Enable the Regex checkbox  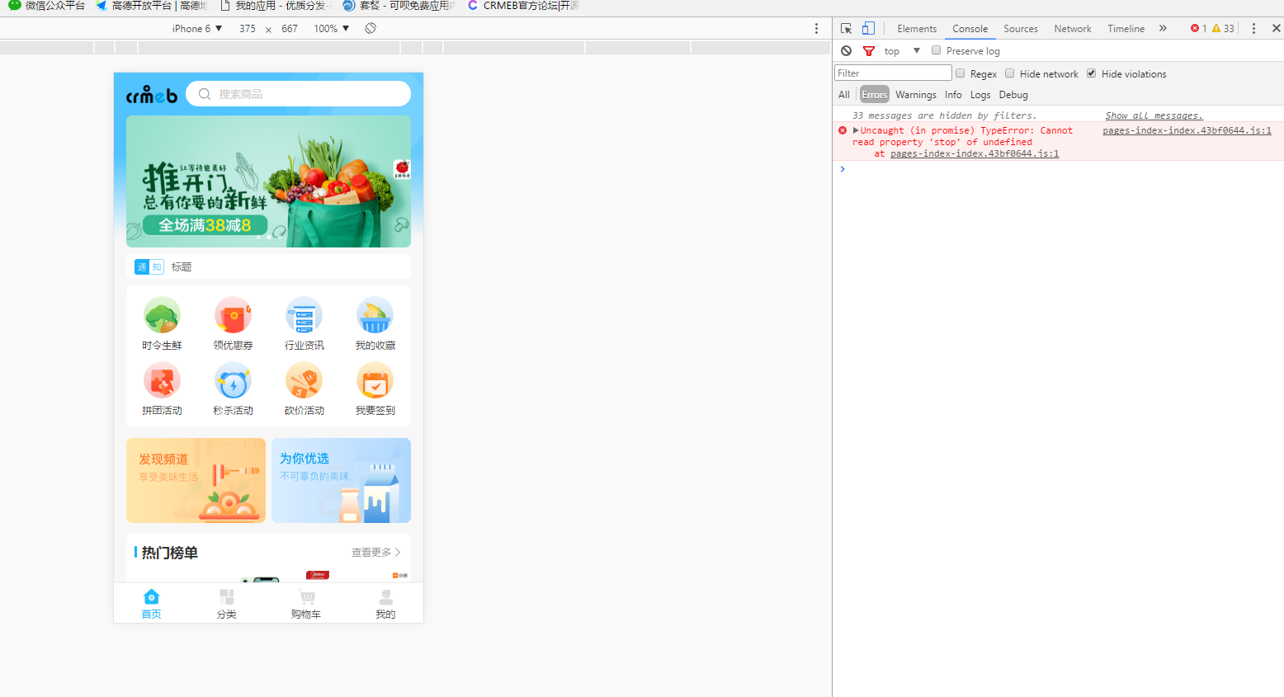960,73
